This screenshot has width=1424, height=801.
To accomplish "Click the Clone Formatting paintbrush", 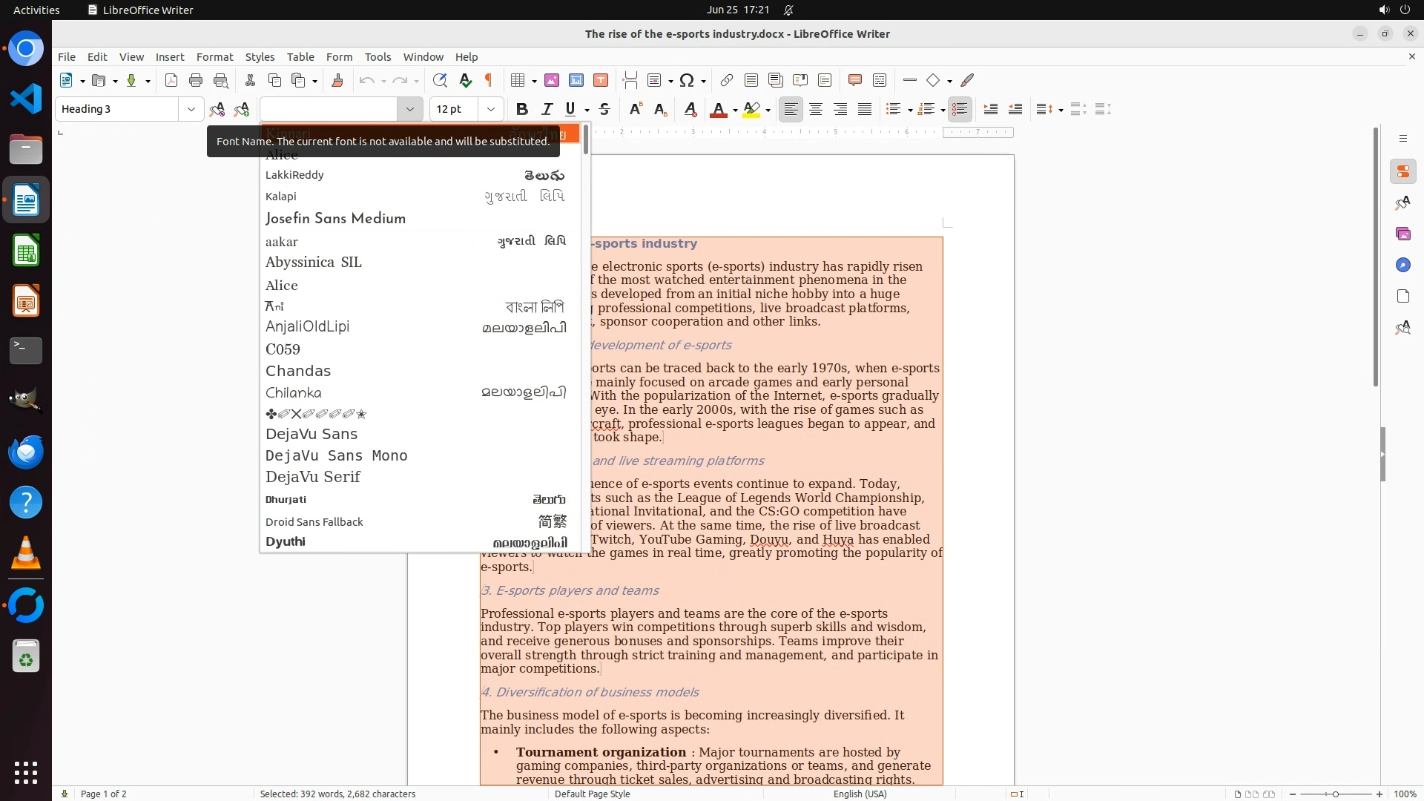I will point(337,80).
